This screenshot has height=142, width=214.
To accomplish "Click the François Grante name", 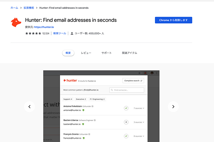I will click(71, 134).
